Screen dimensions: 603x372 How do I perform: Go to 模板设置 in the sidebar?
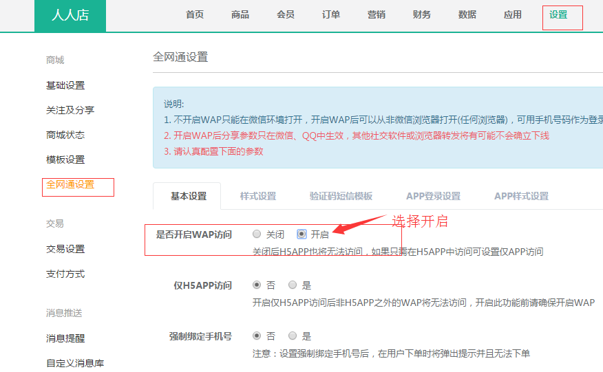tap(65, 160)
